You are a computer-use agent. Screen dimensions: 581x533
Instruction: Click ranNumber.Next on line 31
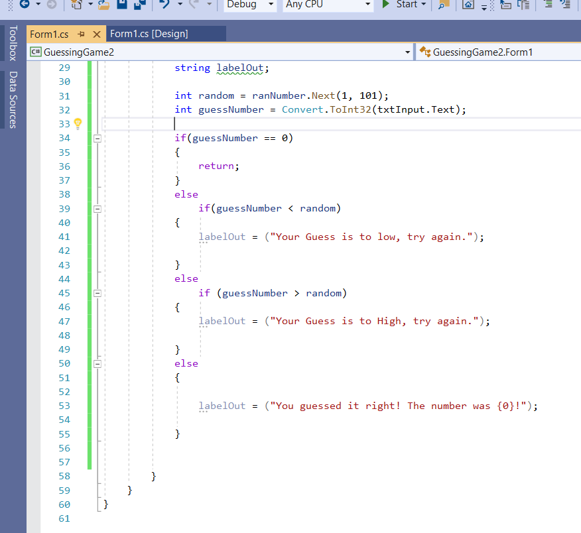[x=293, y=96]
